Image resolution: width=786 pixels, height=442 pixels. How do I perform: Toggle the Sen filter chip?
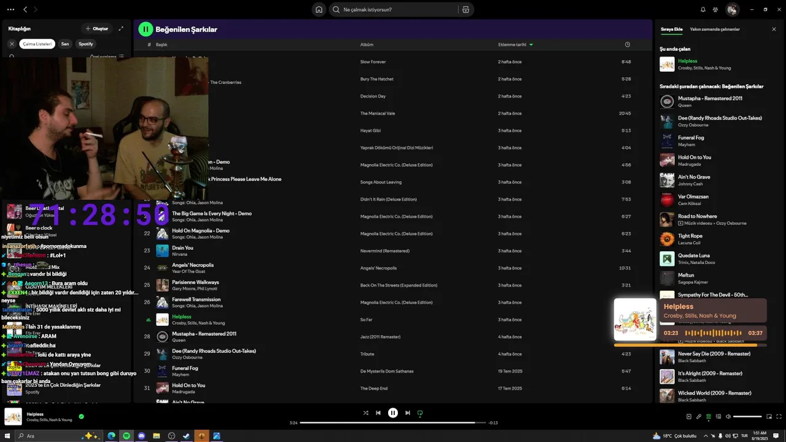coord(65,44)
